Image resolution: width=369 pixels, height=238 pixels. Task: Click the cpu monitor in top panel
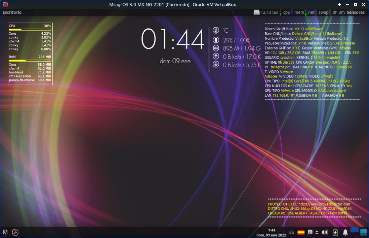click(x=287, y=12)
